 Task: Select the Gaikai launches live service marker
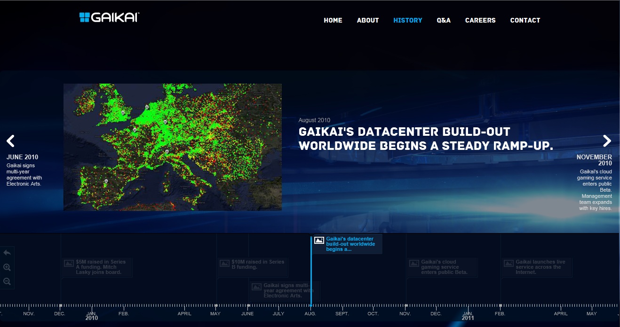(x=537, y=267)
